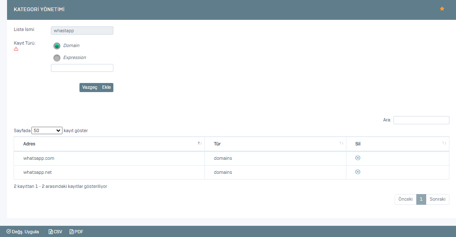Viewport: 456px width, 237px height.
Task: Go to the Sonraki page
Action: [x=437, y=199]
